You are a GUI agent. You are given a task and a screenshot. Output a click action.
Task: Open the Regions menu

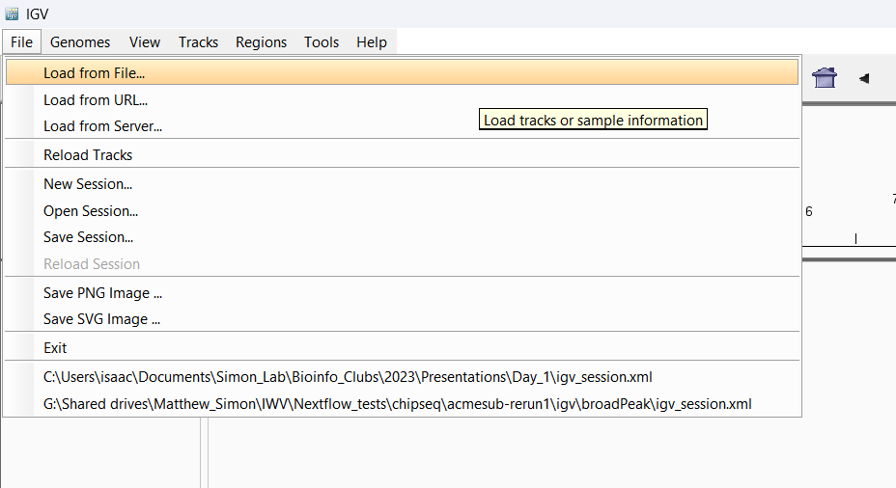pos(261,42)
